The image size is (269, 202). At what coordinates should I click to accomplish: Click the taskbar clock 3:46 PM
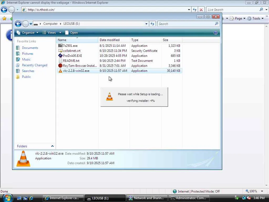coord(259,198)
